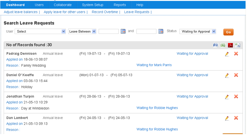Screen dimensions: 248x138
Task: Open the Leave Between dropdown
Action: pyautogui.click(x=82, y=32)
